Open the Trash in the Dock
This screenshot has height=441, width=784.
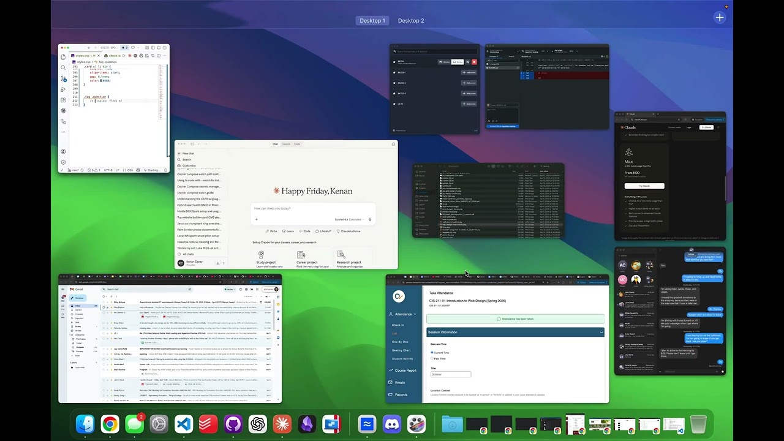click(698, 424)
